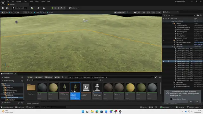This screenshot has height=114, width=203.
Task: Expand the Favorites section
Action: coord(3,77)
